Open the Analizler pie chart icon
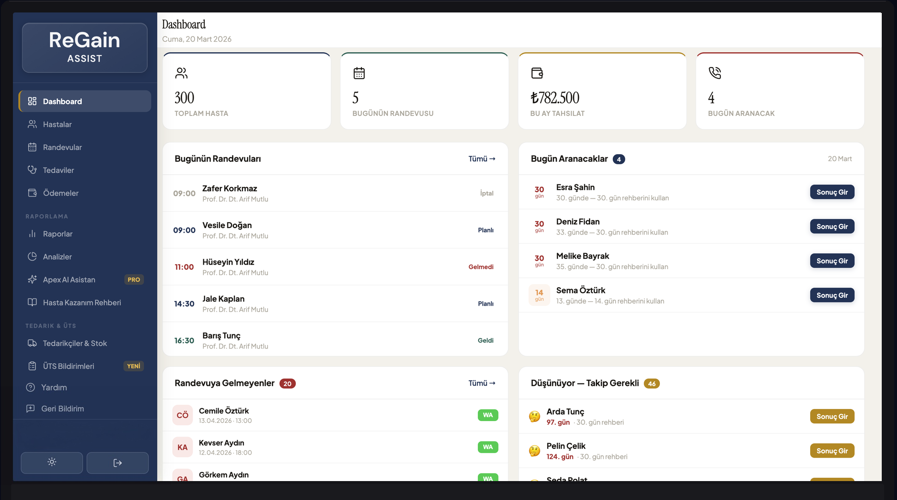The width and height of the screenshot is (897, 500). click(x=32, y=256)
